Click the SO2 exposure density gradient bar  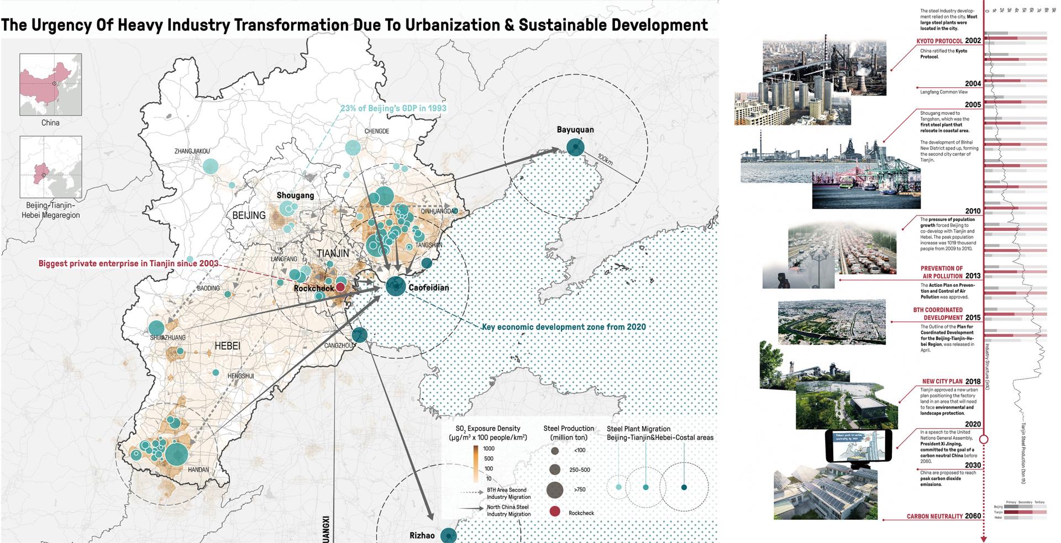(475, 464)
